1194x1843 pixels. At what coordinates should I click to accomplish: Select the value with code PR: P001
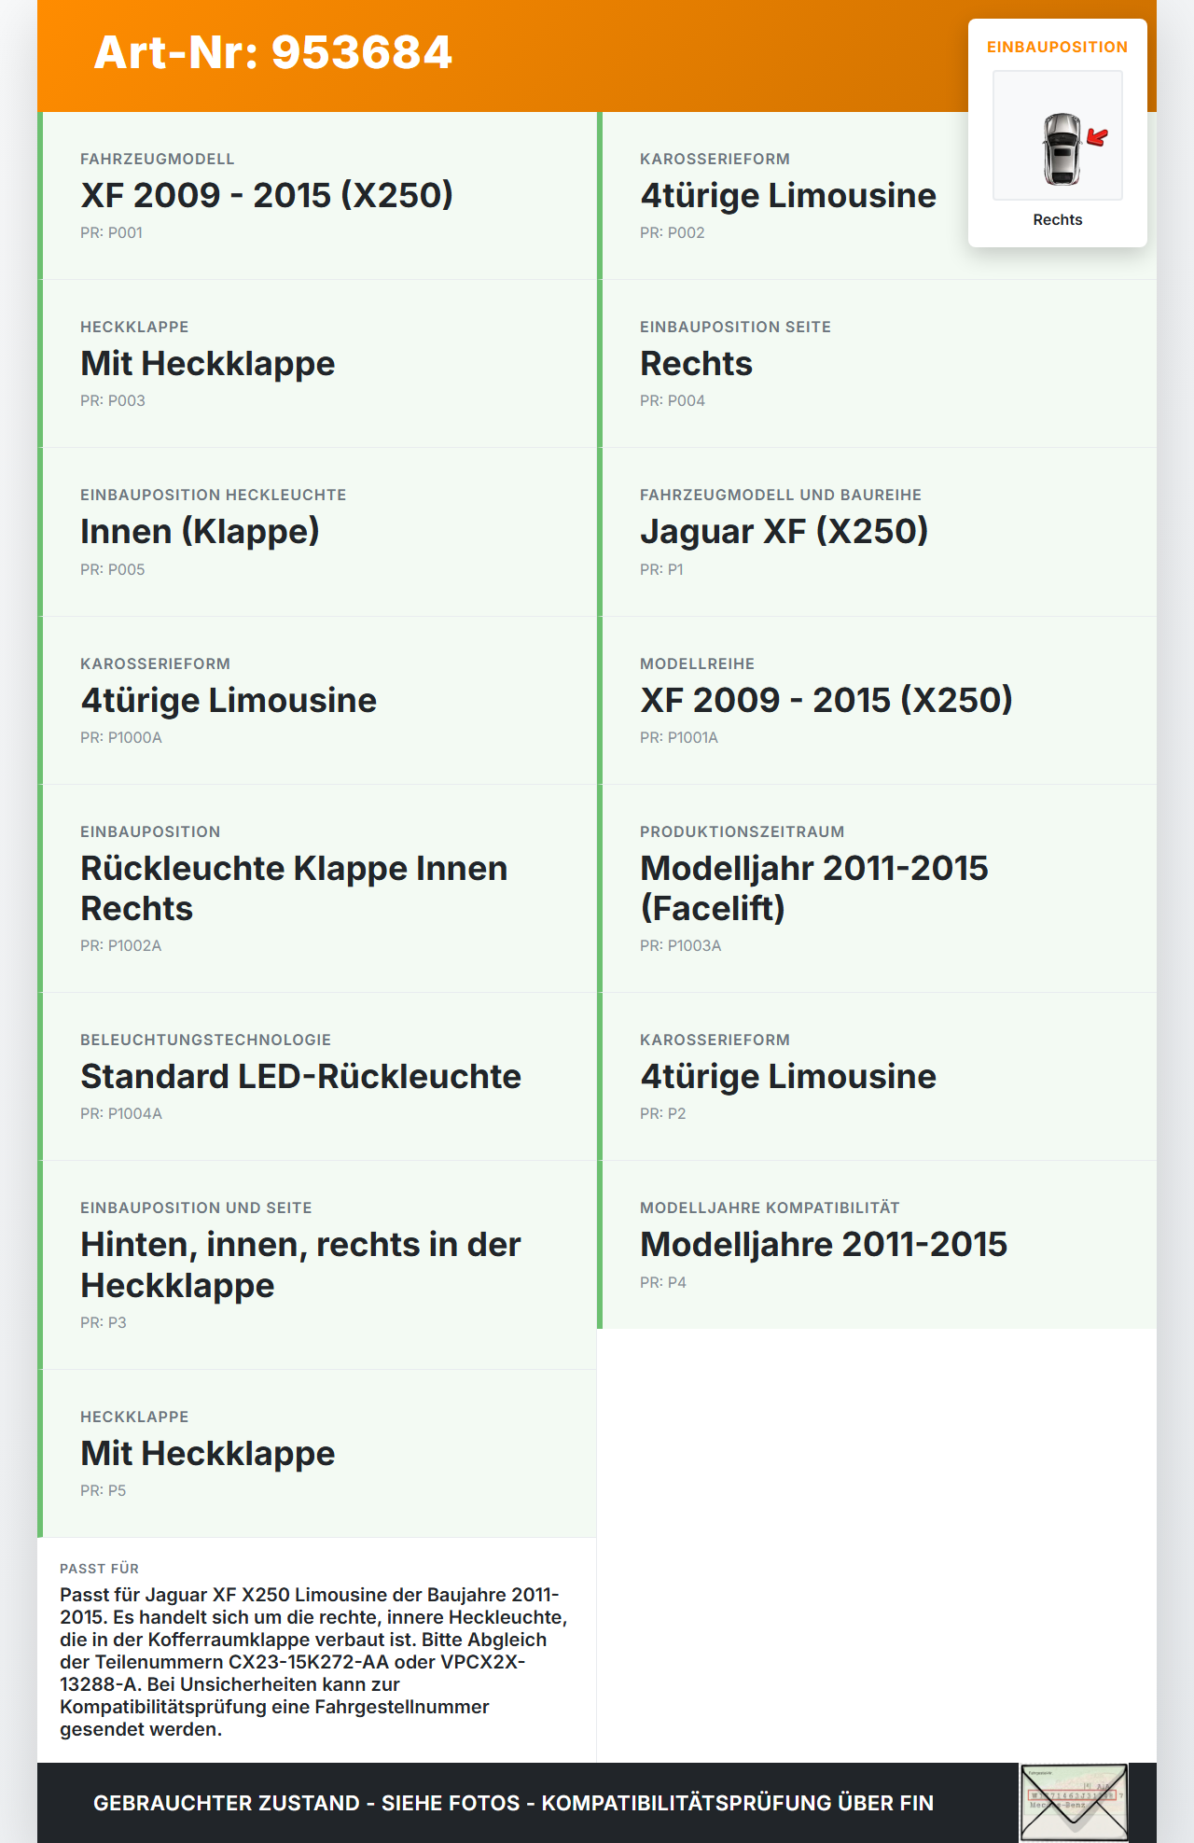pos(267,196)
